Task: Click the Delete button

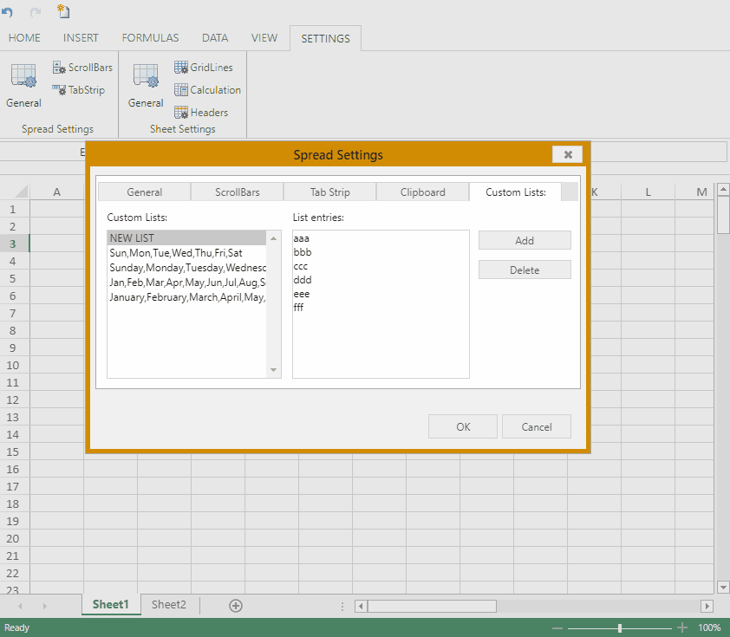Action: (x=525, y=270)
